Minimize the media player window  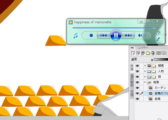click(x=141, y=21)
